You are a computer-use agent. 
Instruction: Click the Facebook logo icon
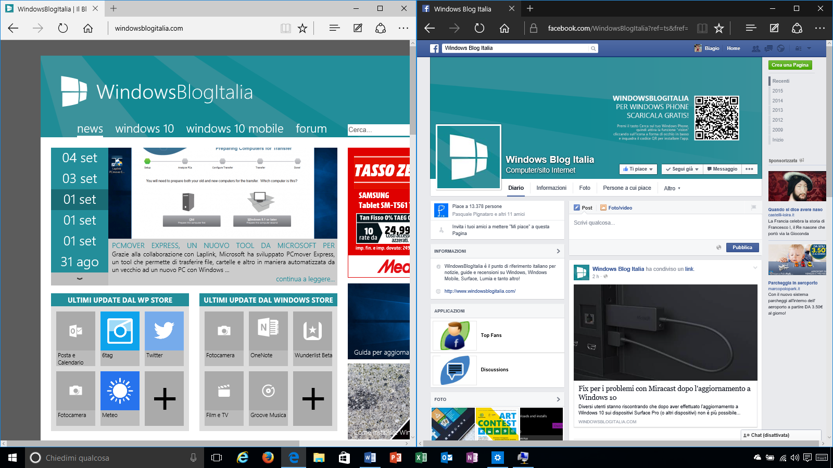coord(435,48)
